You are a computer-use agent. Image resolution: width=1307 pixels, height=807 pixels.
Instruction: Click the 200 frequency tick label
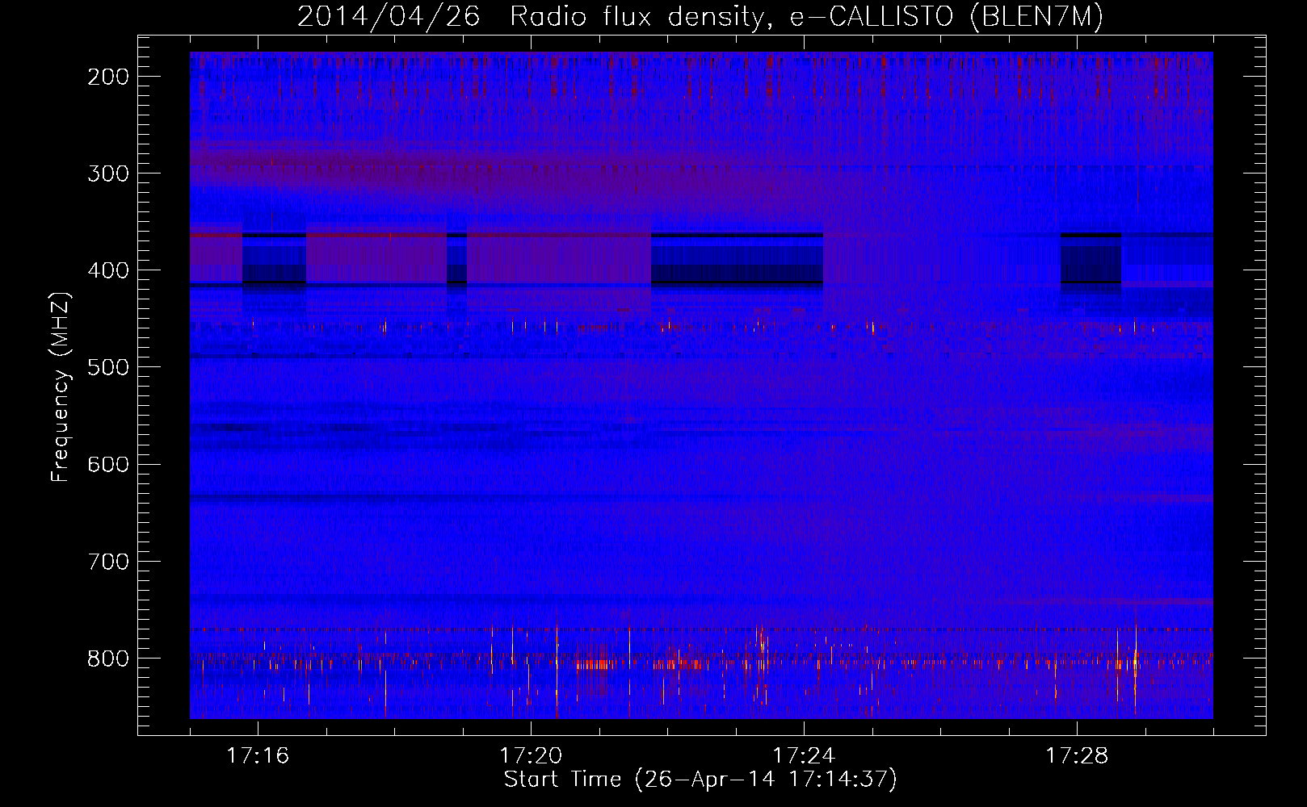[x=108, y=77]
